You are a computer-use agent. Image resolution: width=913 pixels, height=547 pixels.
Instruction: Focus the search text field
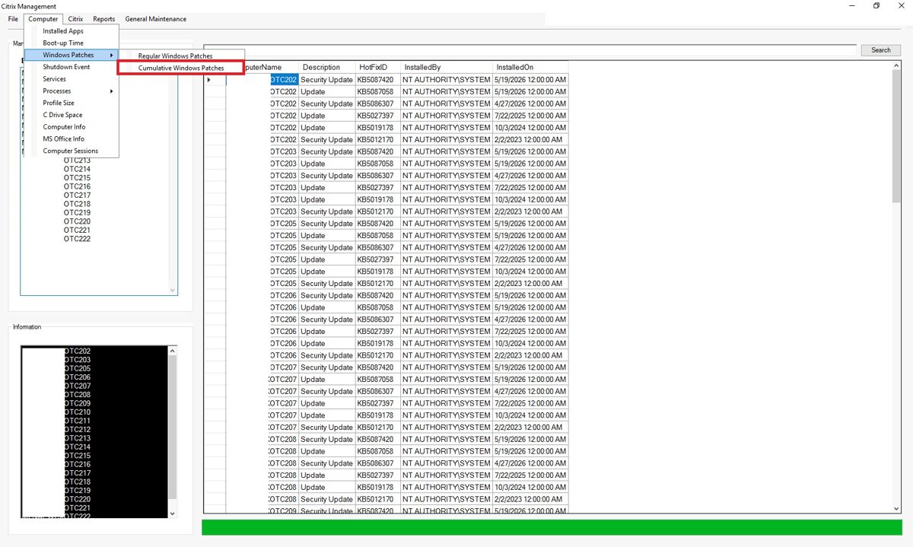530,50
